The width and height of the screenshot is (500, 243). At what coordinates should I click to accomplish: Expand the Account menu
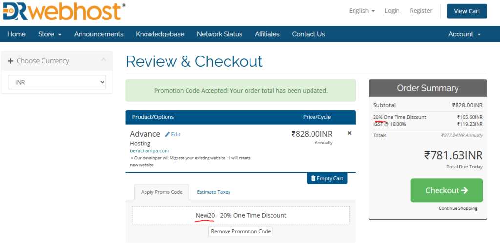(464, 34)
